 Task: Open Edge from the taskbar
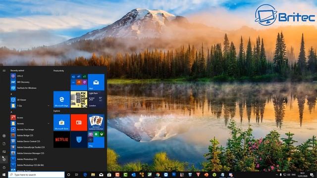click(85, 175)
